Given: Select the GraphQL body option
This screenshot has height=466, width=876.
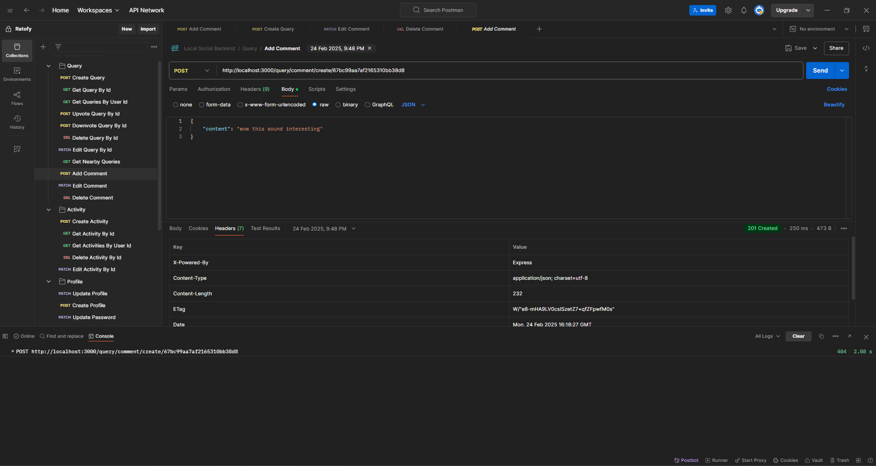Looking at the screenshot, I should pyautogui.click(x=367, y=105).
